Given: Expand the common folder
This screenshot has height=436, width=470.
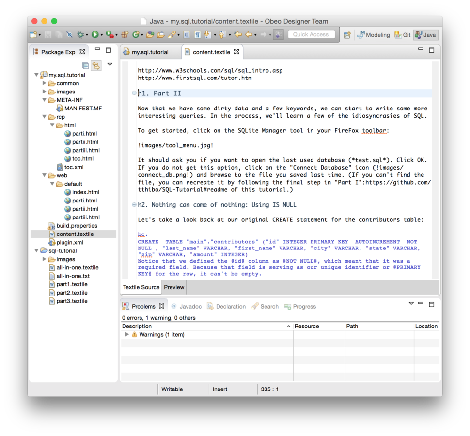Looking at the screenshot, I should [45, 83].
